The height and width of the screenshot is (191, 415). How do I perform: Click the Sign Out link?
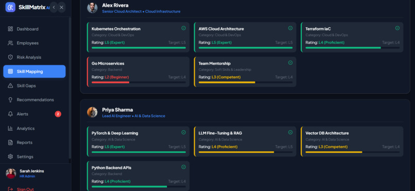coord(25,189)
